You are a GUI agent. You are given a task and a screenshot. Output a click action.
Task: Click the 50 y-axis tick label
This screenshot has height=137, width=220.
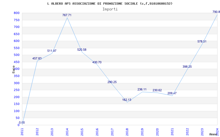pyautogui.click(x=18, y=118)
